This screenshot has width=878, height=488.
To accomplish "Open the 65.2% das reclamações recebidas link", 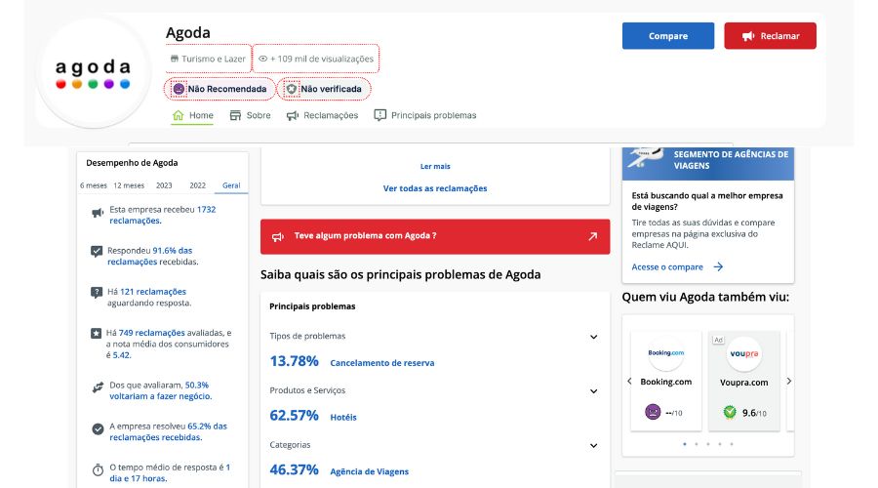I will click(x=168, y=431).
